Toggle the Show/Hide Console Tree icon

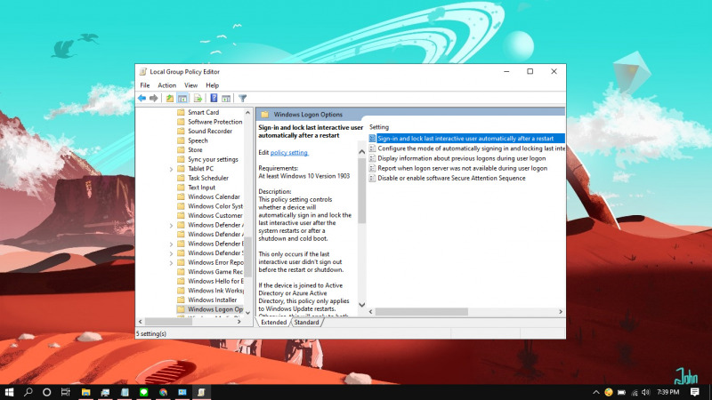182,98
